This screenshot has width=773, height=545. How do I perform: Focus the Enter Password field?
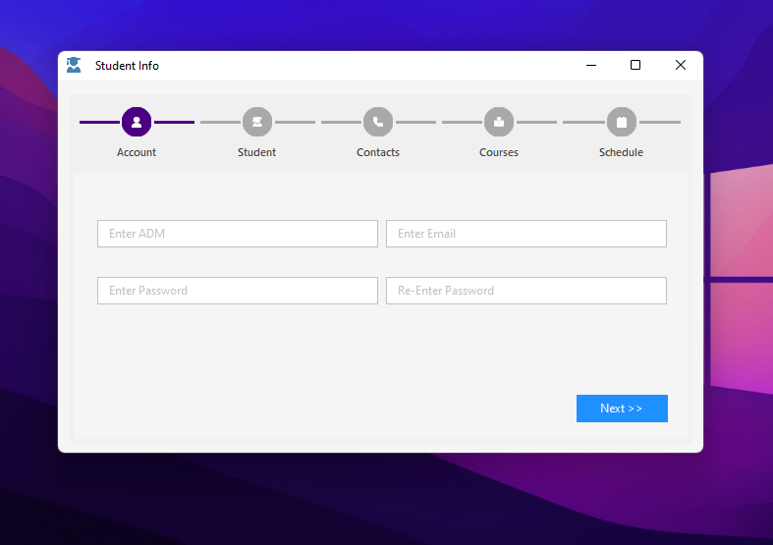click(238, 291)
